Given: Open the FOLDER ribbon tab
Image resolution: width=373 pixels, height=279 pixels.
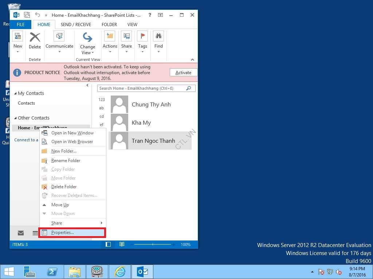Looking at the screenshot, I should point(109,25).
